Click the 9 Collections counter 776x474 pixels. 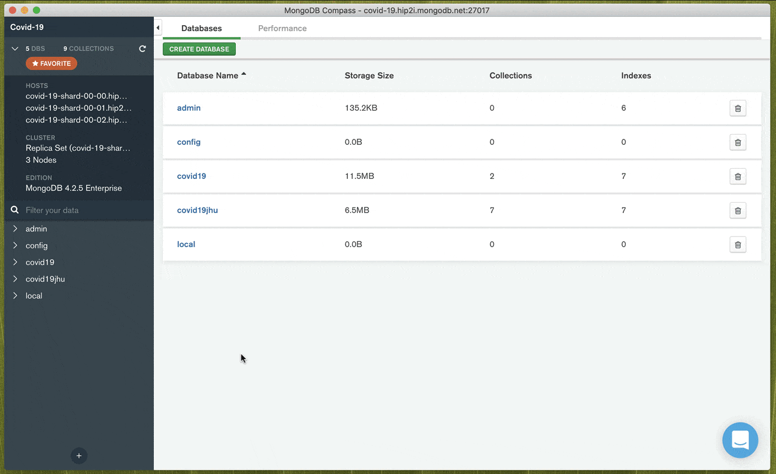pos(89,48)
